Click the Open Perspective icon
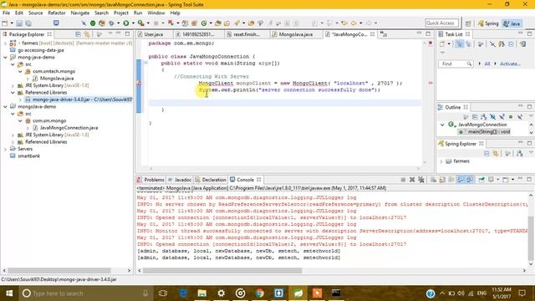The height and width of the screenshot is (301, 535). [468, 23]
